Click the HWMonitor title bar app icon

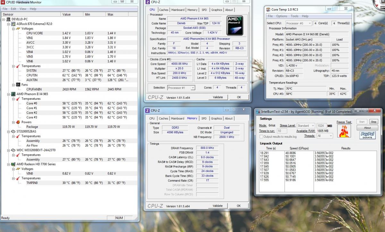point(4,3)
